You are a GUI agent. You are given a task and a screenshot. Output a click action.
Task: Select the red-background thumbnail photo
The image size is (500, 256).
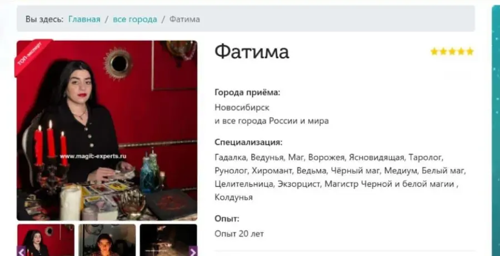46,240
